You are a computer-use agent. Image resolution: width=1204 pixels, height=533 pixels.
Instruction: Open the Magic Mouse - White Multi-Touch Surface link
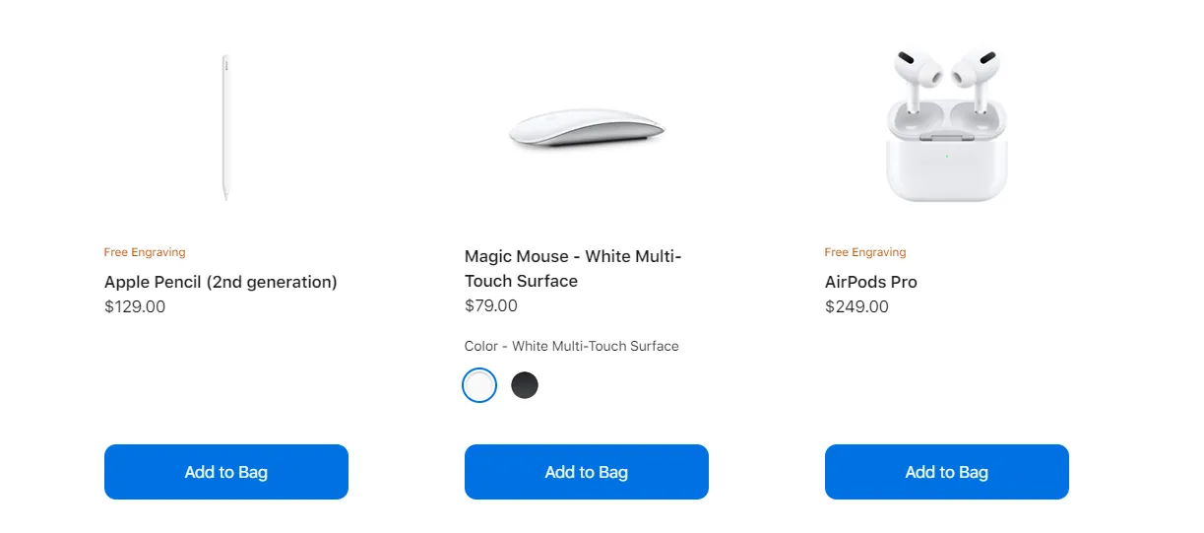click(573, 268)
